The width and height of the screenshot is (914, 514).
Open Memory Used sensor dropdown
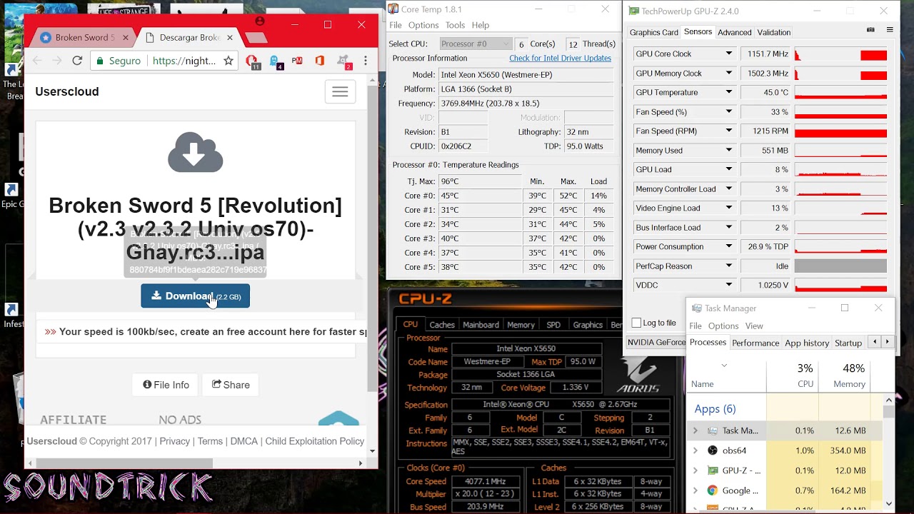pyautogui.click(x=729, y=150)
